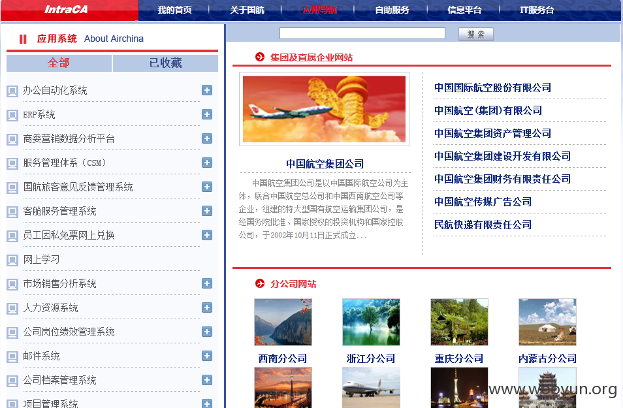Image resolution: width=623 pixels, height=408 pixels.
Task: Expand 商委营销数据分析平台 with its plus button
Action: click(207, 138)
